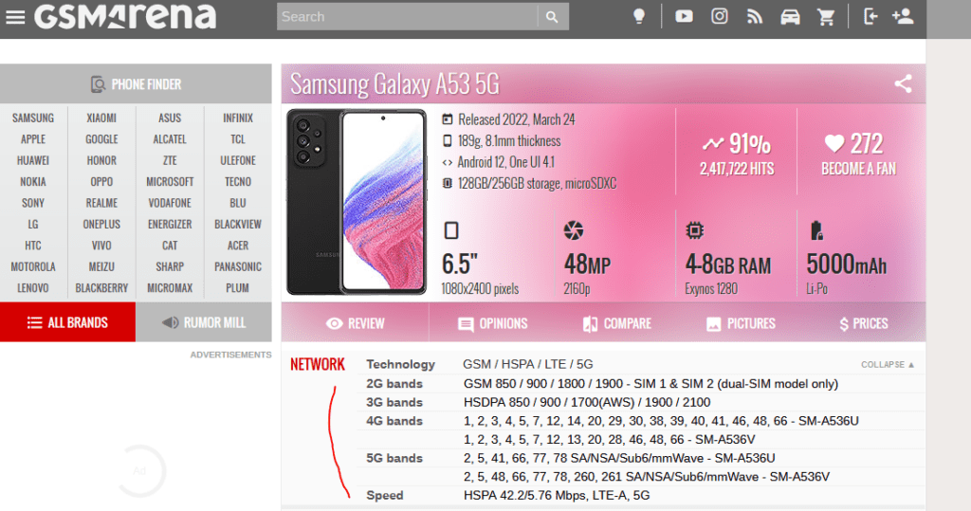Click the Speed spec label

click(385, 496)
